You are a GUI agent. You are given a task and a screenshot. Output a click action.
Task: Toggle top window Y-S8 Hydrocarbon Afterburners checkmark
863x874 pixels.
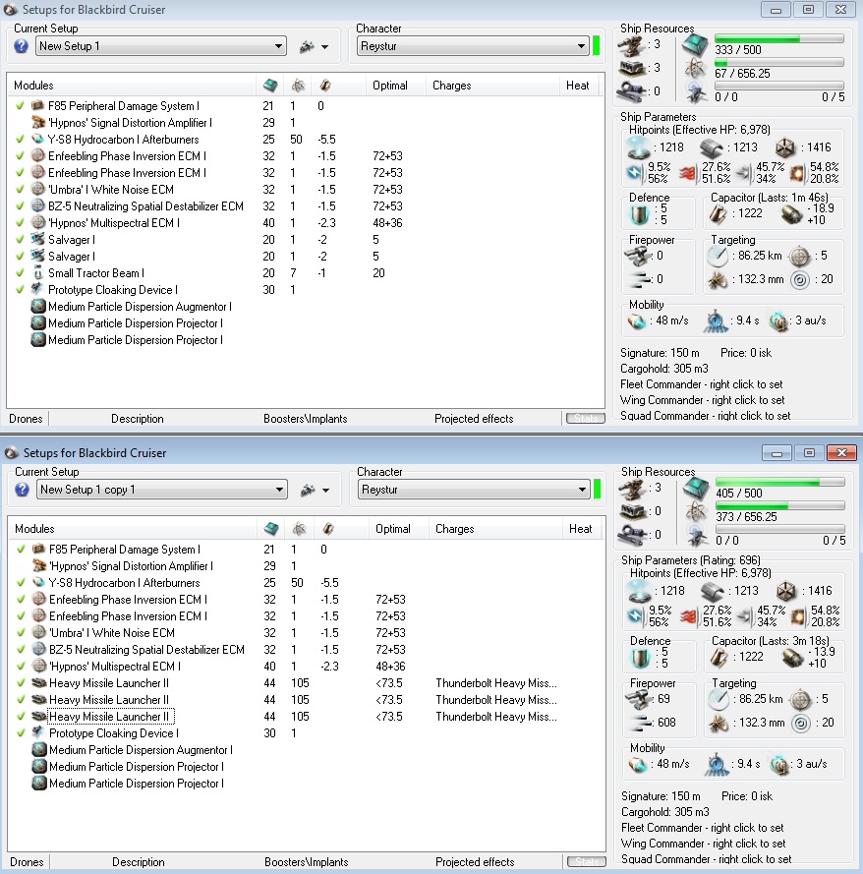click(x=20, y=140)
